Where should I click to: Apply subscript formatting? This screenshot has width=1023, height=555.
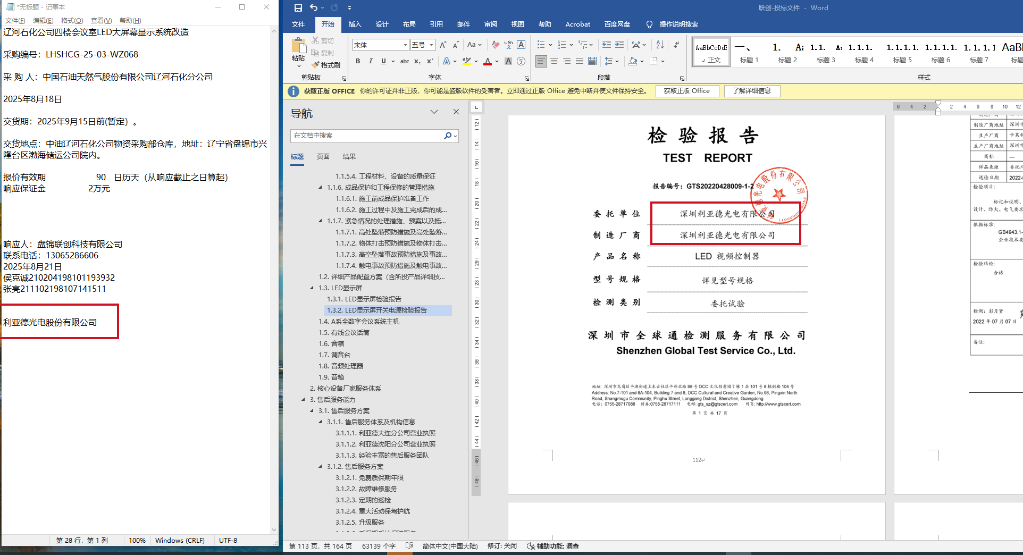[x=417, y=61]
